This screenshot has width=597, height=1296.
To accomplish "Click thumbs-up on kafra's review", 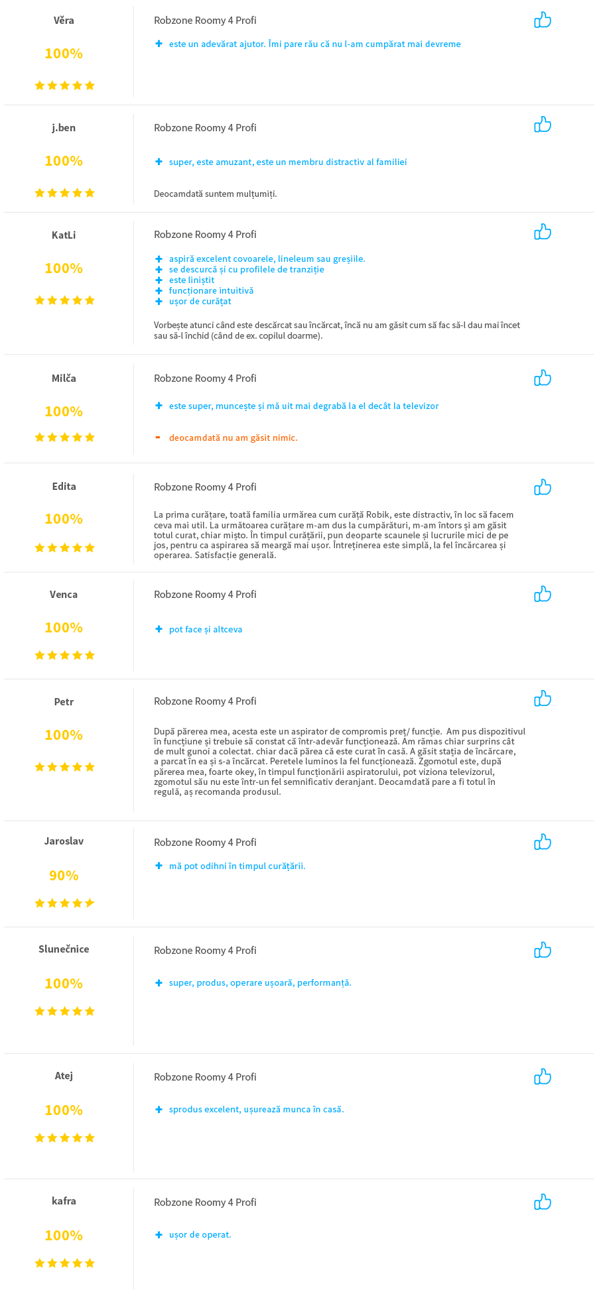I will 543,1202.
